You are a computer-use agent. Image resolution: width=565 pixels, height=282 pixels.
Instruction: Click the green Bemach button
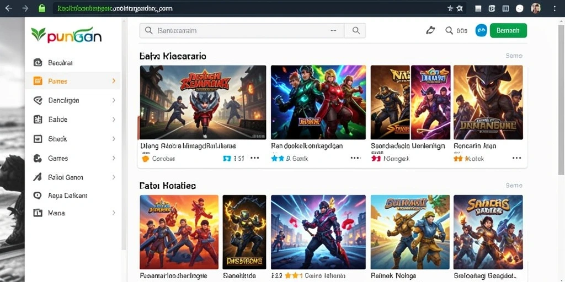click(x=508, y=31)
